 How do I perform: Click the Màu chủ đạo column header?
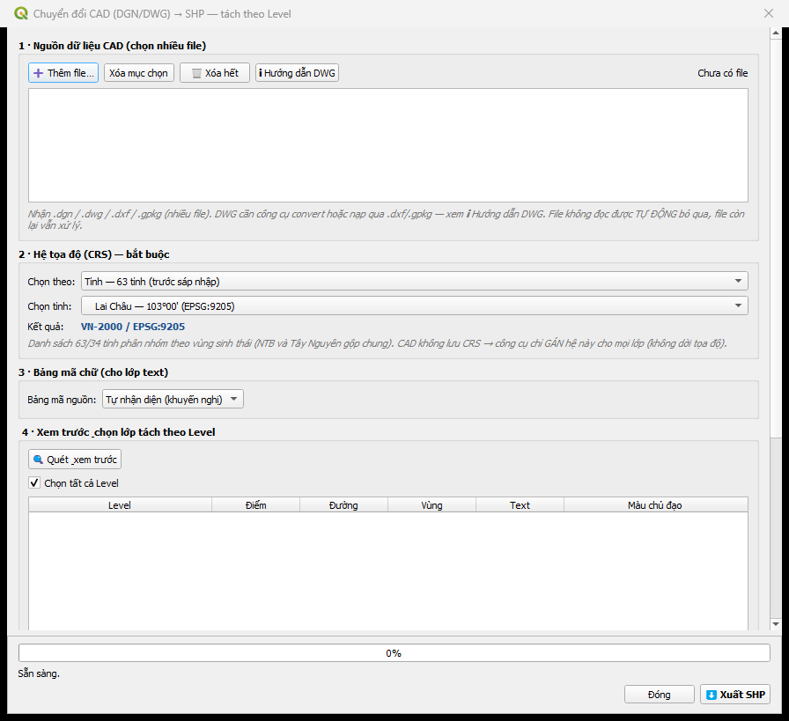(x=656, y=505)
